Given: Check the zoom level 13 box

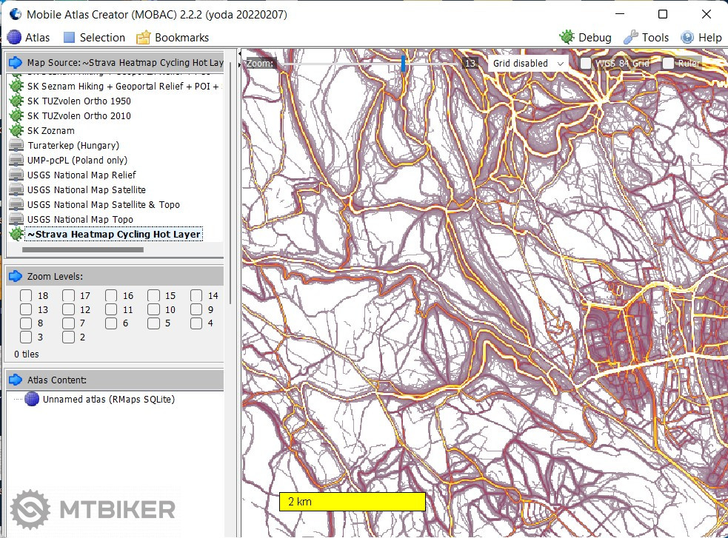Looking at the screenshot, I should (x=26, y=310).
